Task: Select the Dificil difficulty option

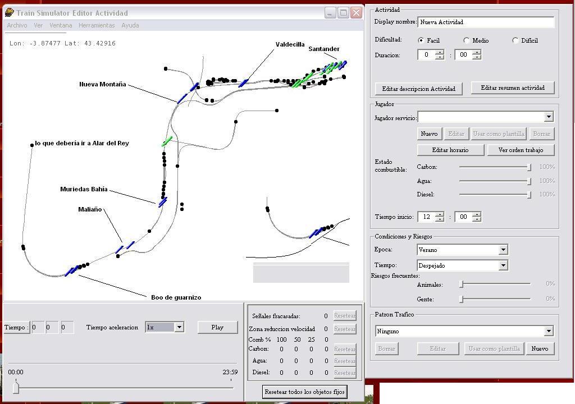Action: pyautogui.click(x=515, y=40)
